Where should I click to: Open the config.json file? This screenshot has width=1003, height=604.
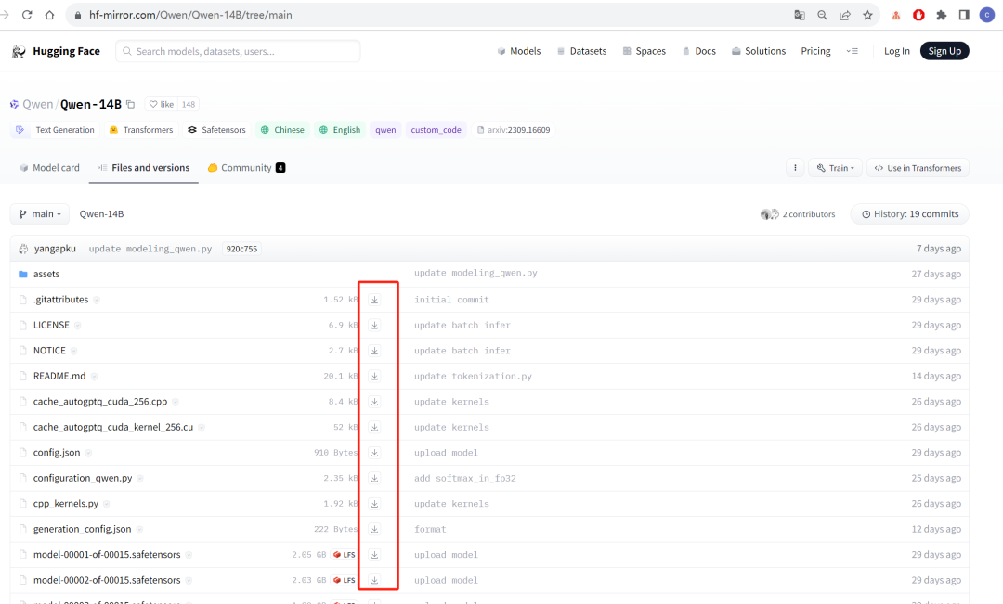click(57, 453)
